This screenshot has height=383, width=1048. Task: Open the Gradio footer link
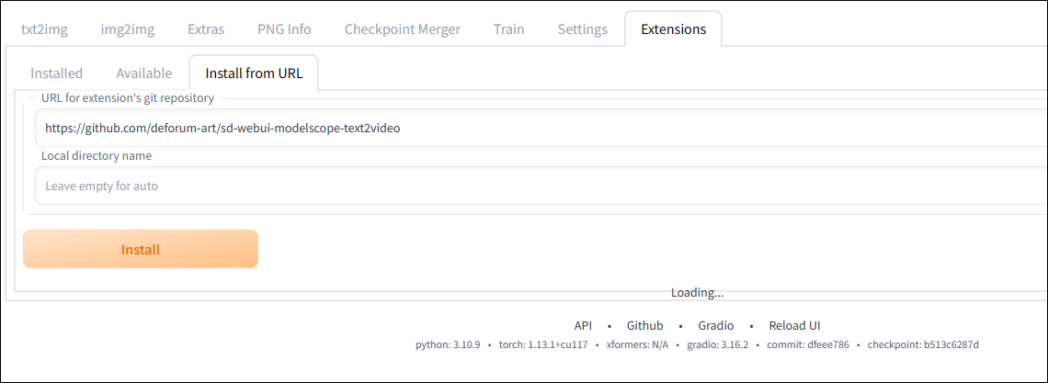716,326
